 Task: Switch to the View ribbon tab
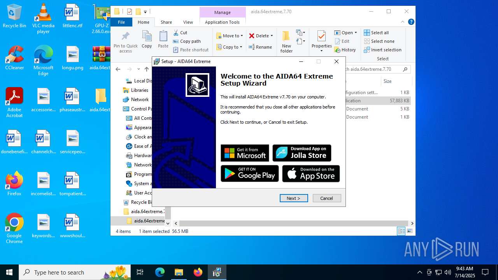(x=188, y=22)
